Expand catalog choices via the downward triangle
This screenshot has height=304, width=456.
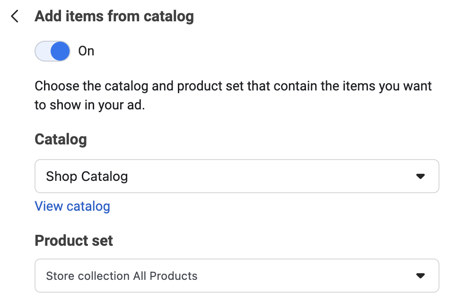420,177
